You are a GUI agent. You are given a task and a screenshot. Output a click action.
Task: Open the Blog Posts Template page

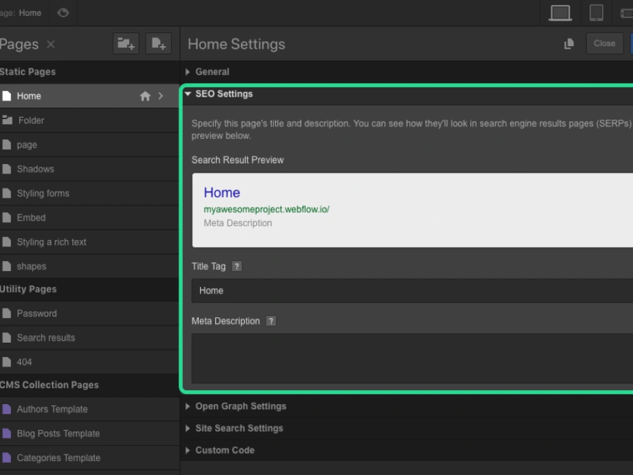pyautogui.click(x=89, y=433)
